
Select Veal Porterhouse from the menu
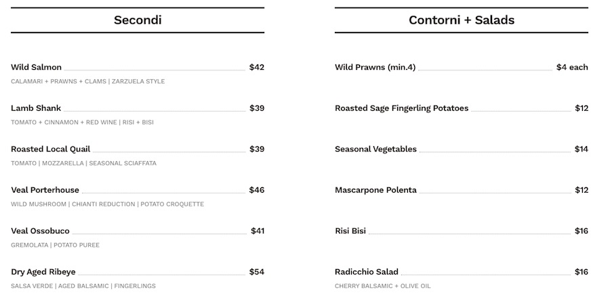45,190
